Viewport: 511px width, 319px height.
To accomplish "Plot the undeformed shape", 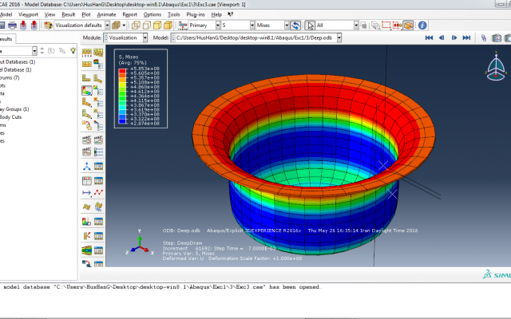I will point(87,78).
